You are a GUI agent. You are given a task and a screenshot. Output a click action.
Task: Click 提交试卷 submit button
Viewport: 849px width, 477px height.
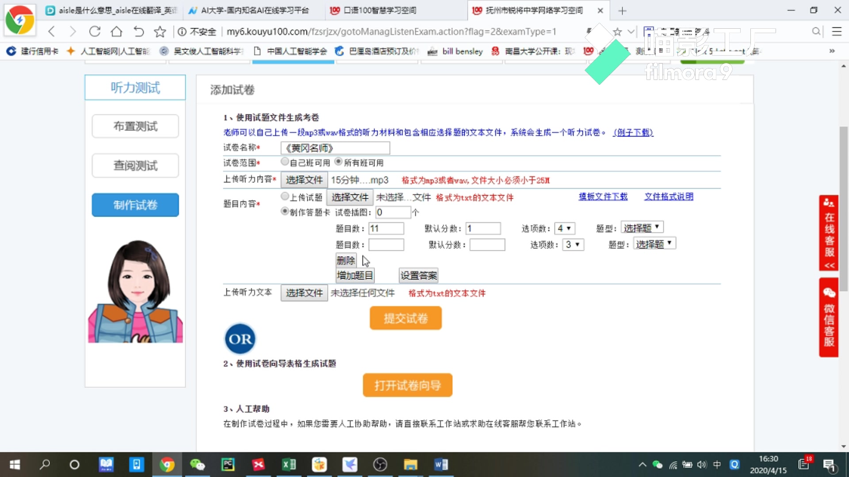click(x=406, y=318)
